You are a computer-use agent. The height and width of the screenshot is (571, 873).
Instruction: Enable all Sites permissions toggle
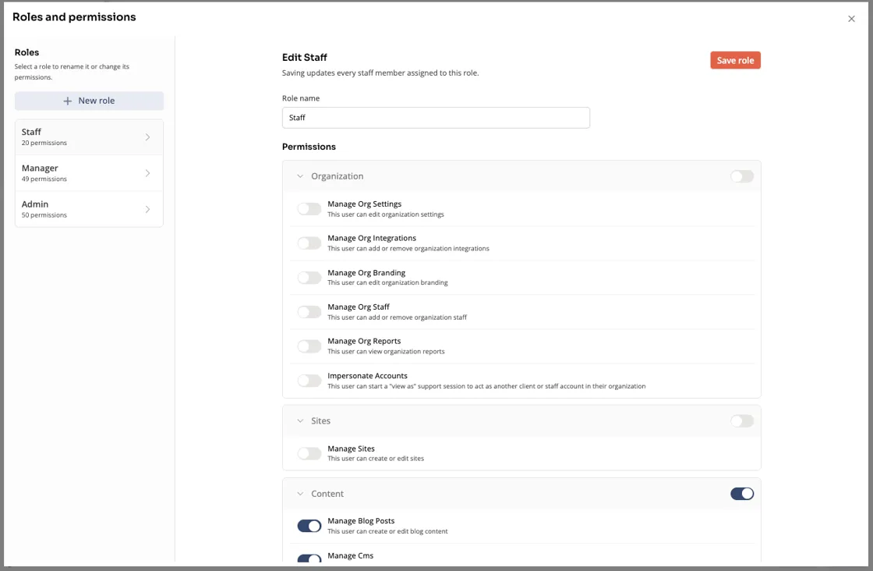[x=742, y=420]
